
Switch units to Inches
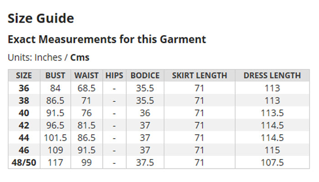48,57
